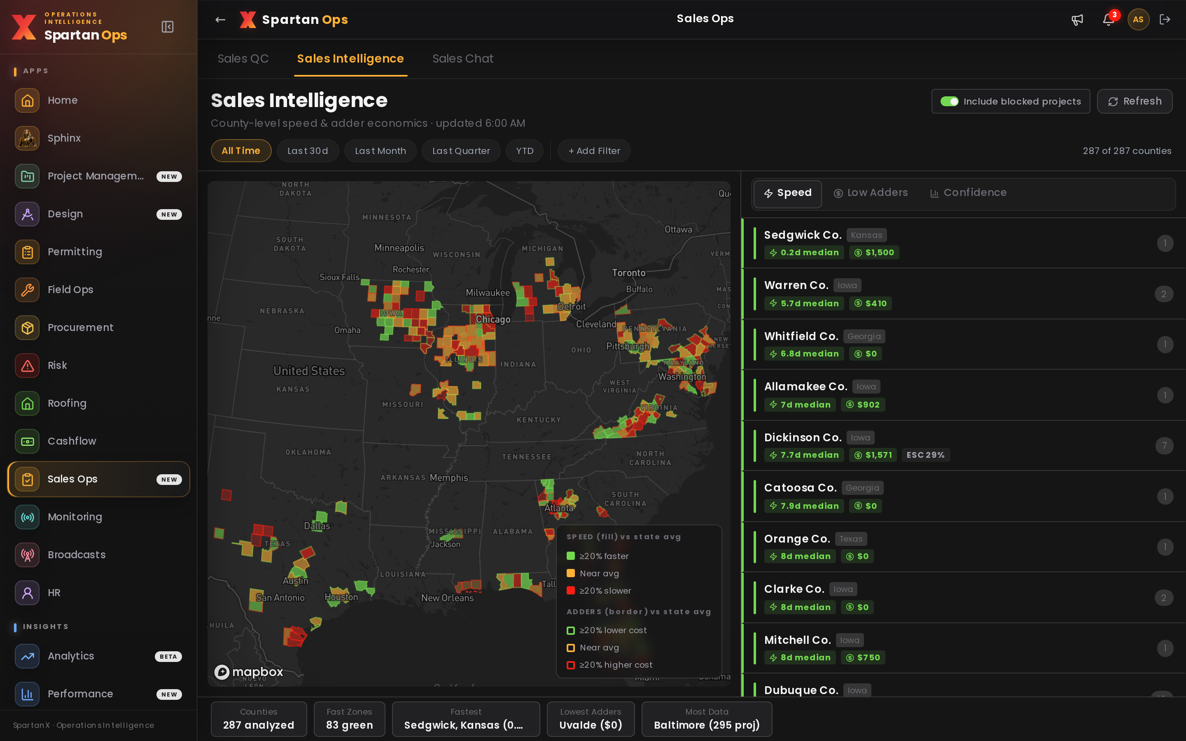Screen dimensions: 1186x741
Task: Click the red ≥20% slower legend swatch
Action: [x=570, y=591]
